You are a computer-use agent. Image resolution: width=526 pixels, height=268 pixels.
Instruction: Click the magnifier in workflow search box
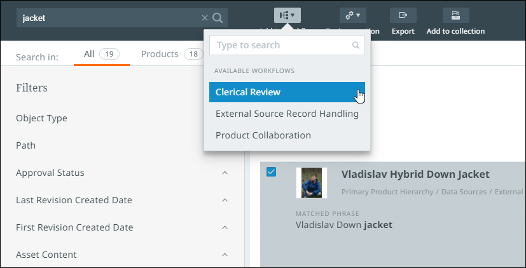pyautogui.click(x=356, y=46)
